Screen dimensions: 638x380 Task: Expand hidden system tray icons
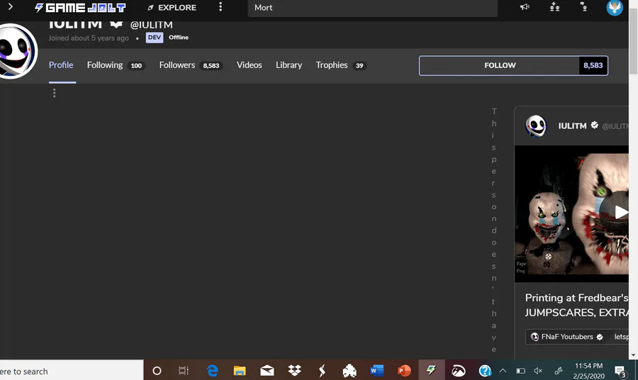[503, 371]
